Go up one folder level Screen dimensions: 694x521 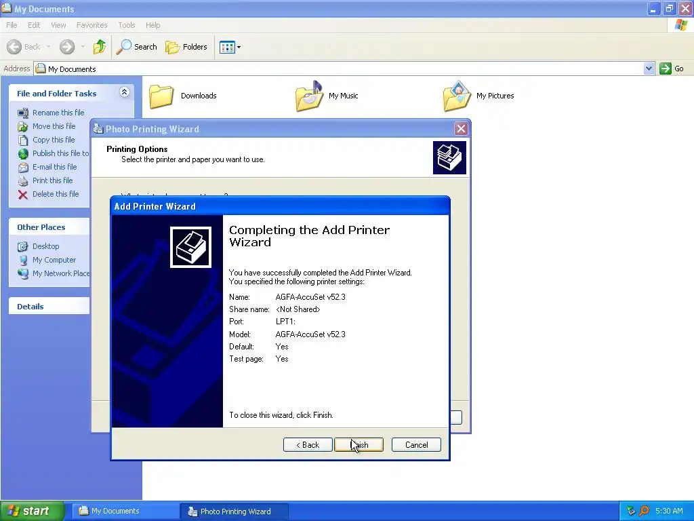coord(100,47)
